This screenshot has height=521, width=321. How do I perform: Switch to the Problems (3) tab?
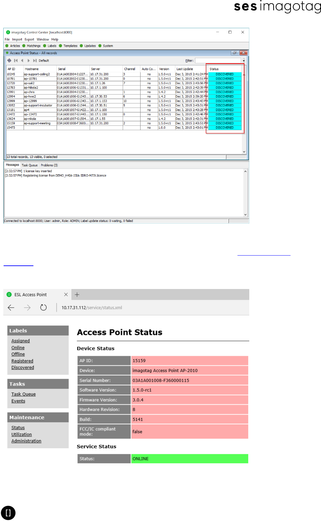point(49,165)
